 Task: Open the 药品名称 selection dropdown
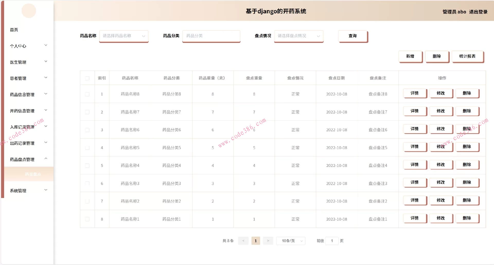pyautogui.click(x=124, y=36)
